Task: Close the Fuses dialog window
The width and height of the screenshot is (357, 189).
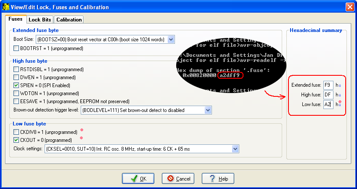Action: click(349, 7)
